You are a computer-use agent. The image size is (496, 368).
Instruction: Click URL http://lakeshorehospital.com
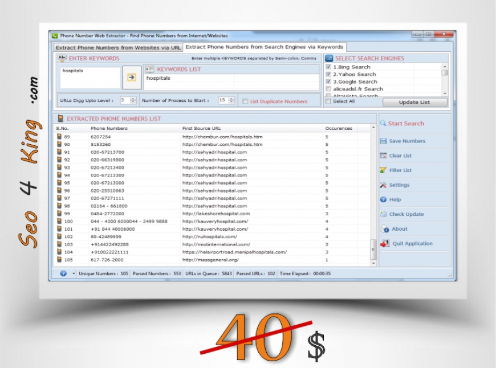(216, 214)
